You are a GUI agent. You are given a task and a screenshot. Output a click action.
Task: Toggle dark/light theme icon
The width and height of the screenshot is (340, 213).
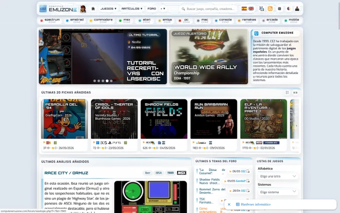pos(288,9)
